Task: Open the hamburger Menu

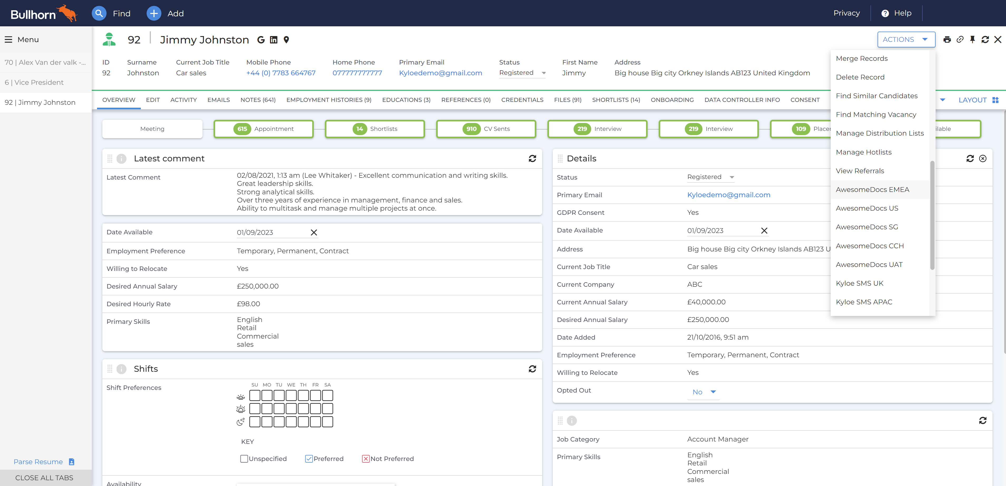Action: pyautogui.click(x=8, y=39)
